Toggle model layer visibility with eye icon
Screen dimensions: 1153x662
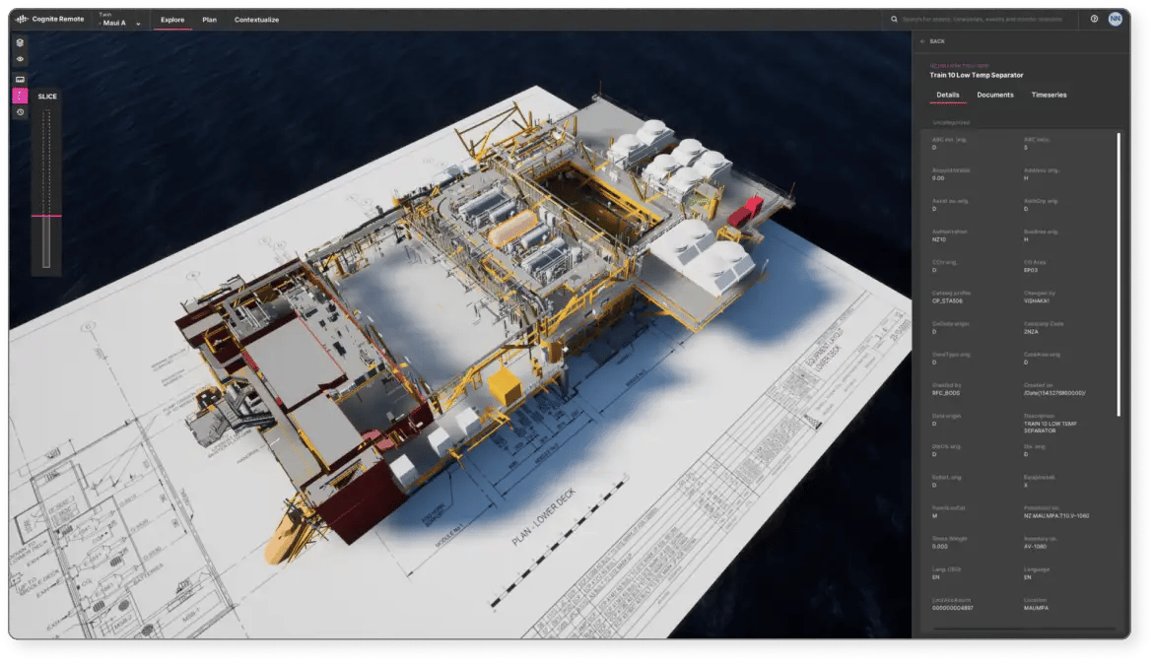point(20,59)
